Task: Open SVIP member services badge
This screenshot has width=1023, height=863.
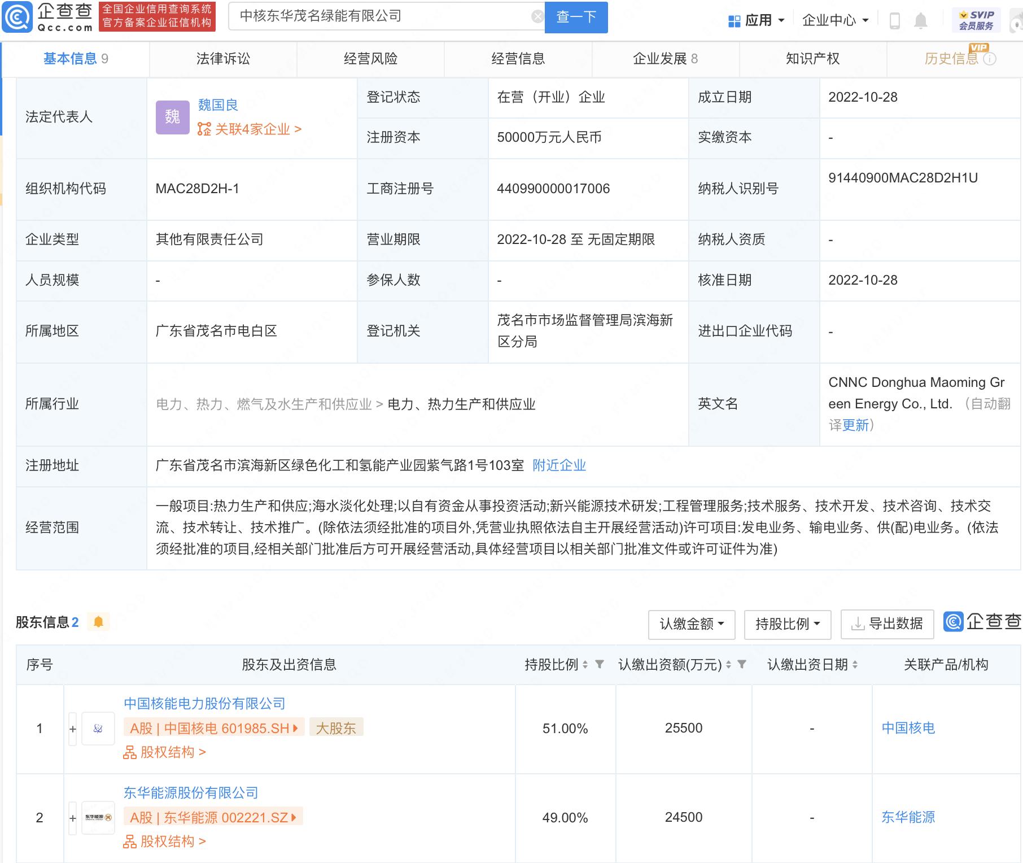Action: (x=976, y=20)
